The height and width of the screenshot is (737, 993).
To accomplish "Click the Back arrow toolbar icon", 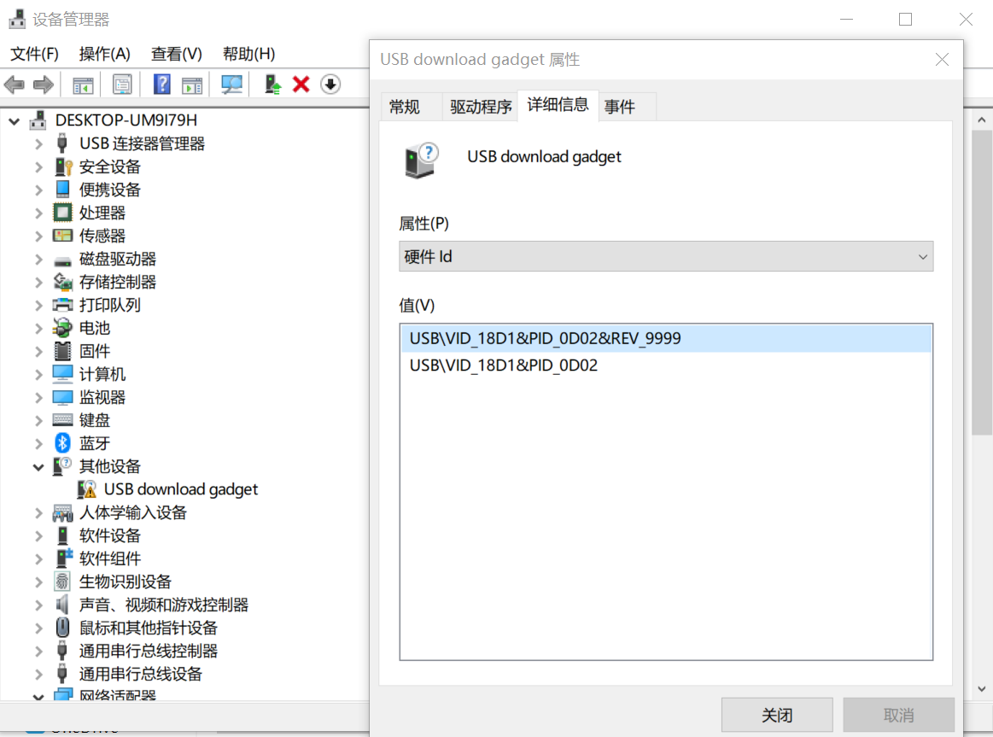I will (x=14, y=85).
